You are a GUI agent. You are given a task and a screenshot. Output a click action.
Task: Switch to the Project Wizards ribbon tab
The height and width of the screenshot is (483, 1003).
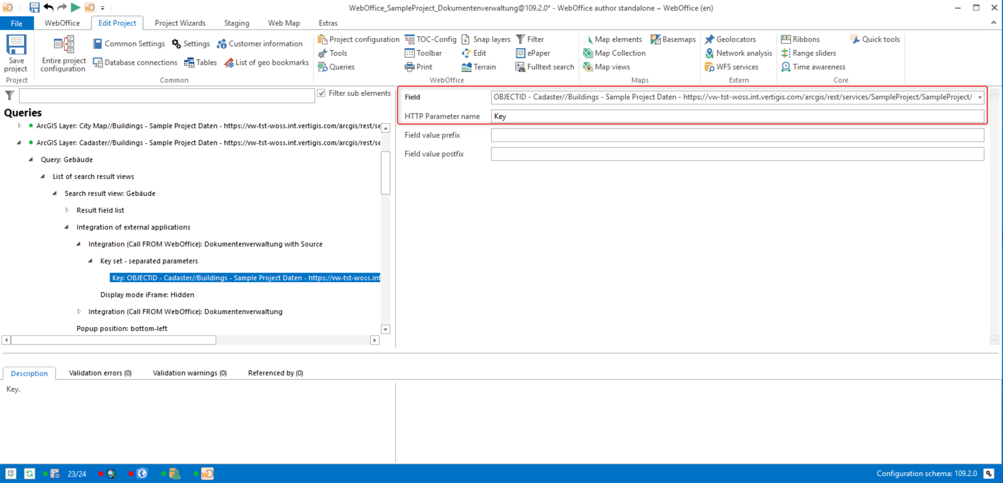(x=179, y=23)
